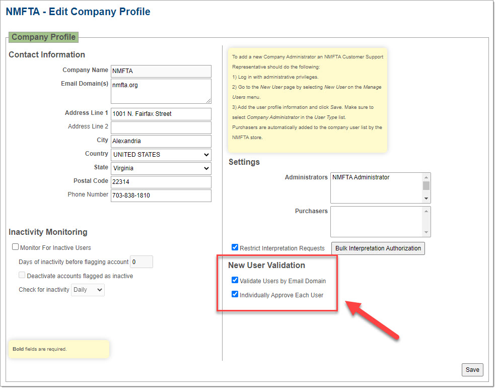
Task: Click the Contact Information heading
Action: [47, 55]
